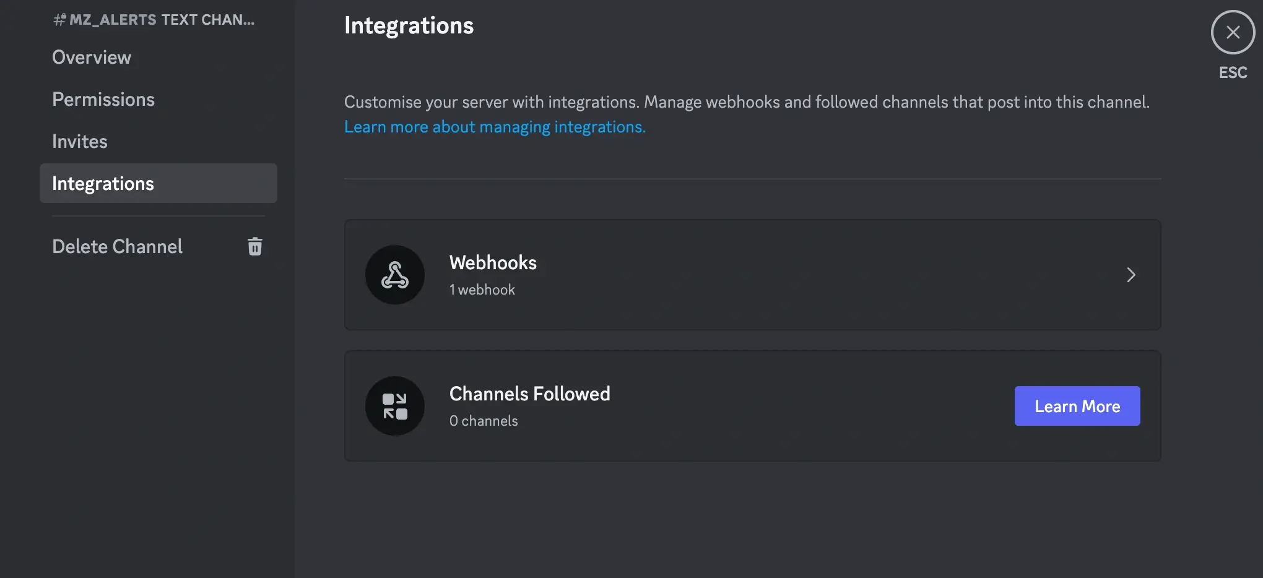
Task: Click the X icon above ESC
Action: coord(1233,32)
